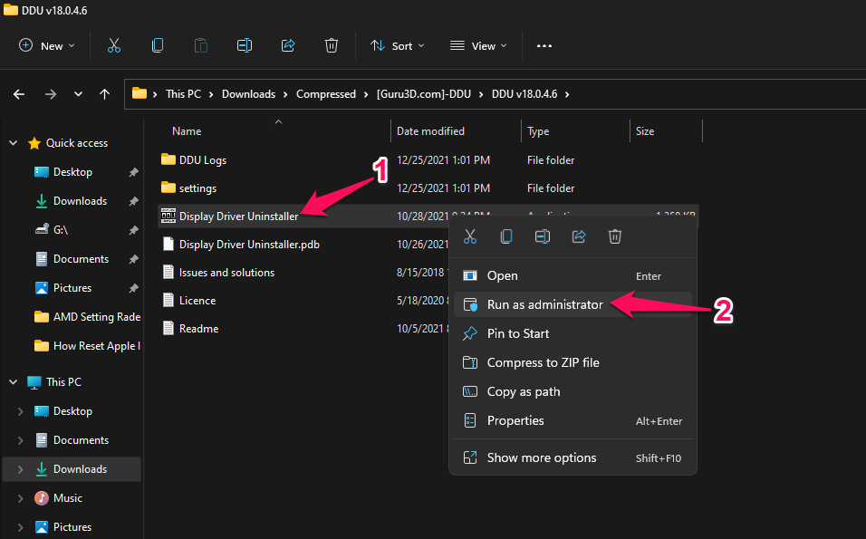Screen dimensions: 866x539
Task: Open Pictures under This PC
Action: (x=72, y=527)
